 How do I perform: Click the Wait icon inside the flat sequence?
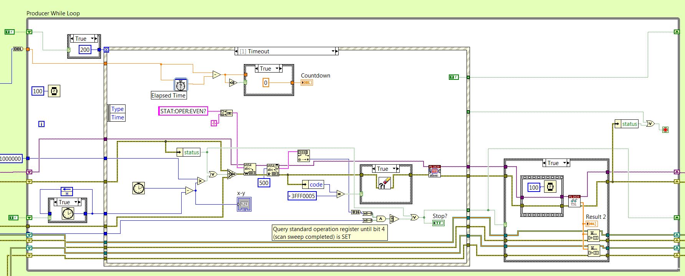[x=550, y=187]
